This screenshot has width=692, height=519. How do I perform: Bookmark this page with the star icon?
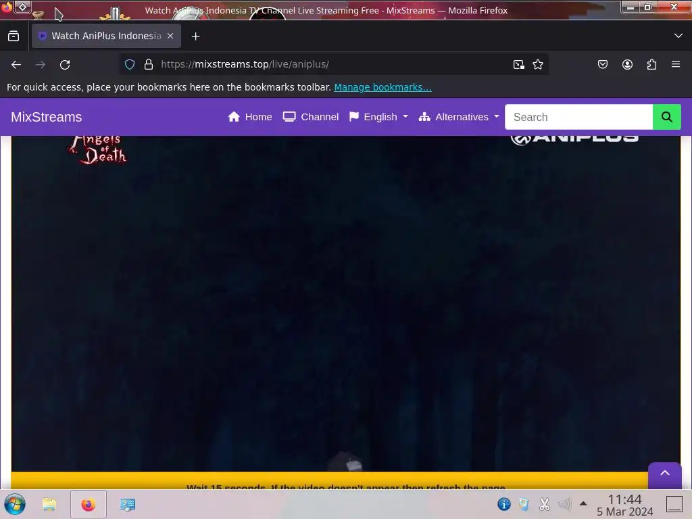pos(537,64)
